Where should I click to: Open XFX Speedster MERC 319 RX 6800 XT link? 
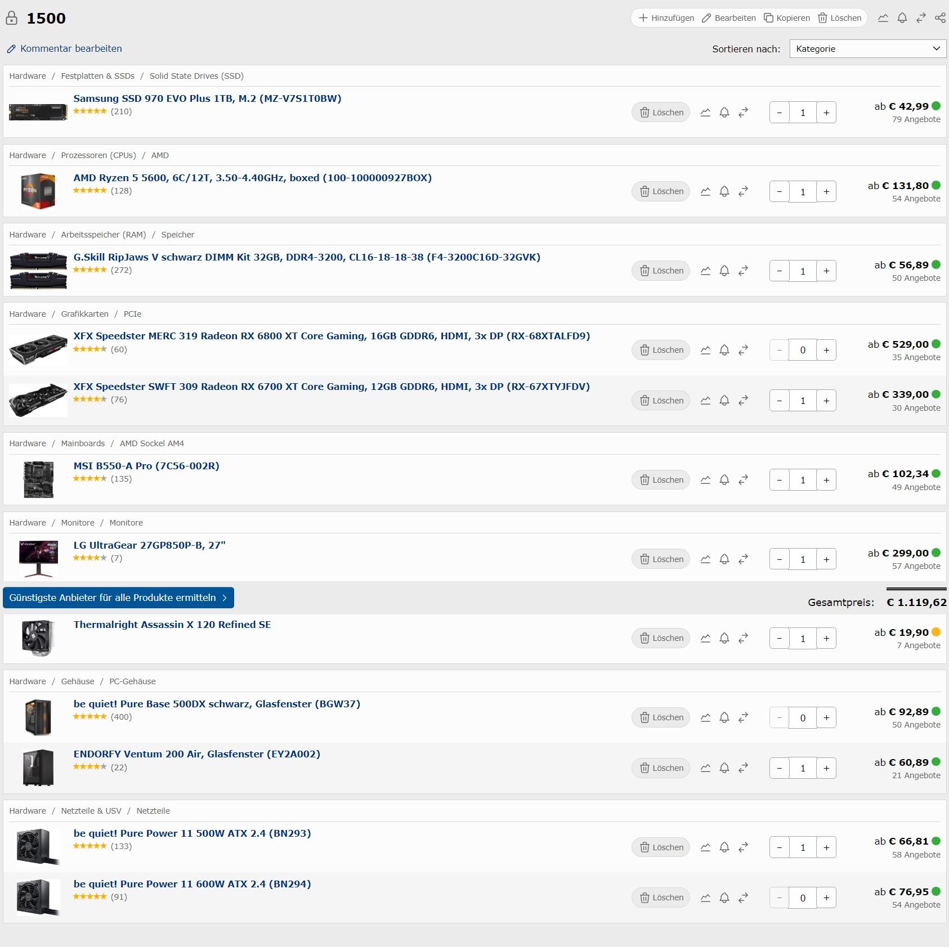tap(332, 336)
